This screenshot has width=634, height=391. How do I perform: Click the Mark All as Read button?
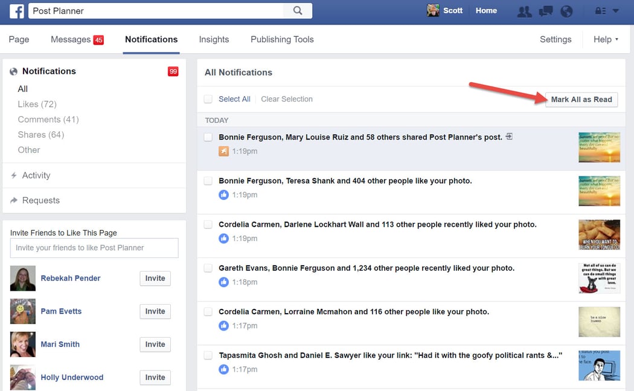tap(580, 99)
